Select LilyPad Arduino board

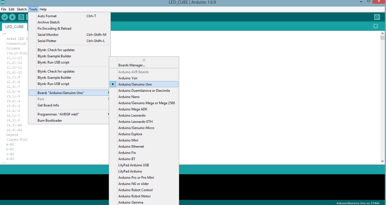144,171
